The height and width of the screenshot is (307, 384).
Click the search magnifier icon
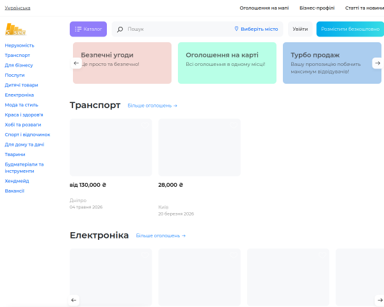(x=120, y=29)
